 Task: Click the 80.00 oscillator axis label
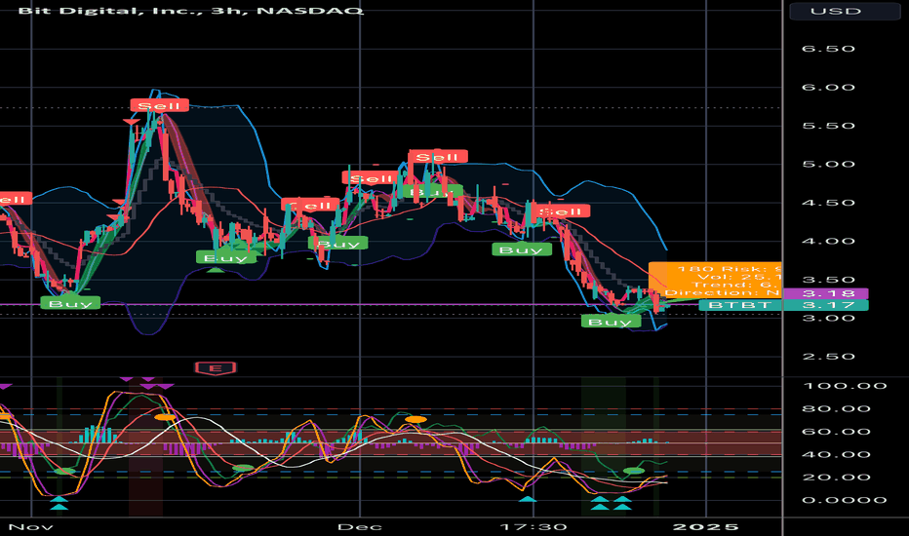click(837, 408)
